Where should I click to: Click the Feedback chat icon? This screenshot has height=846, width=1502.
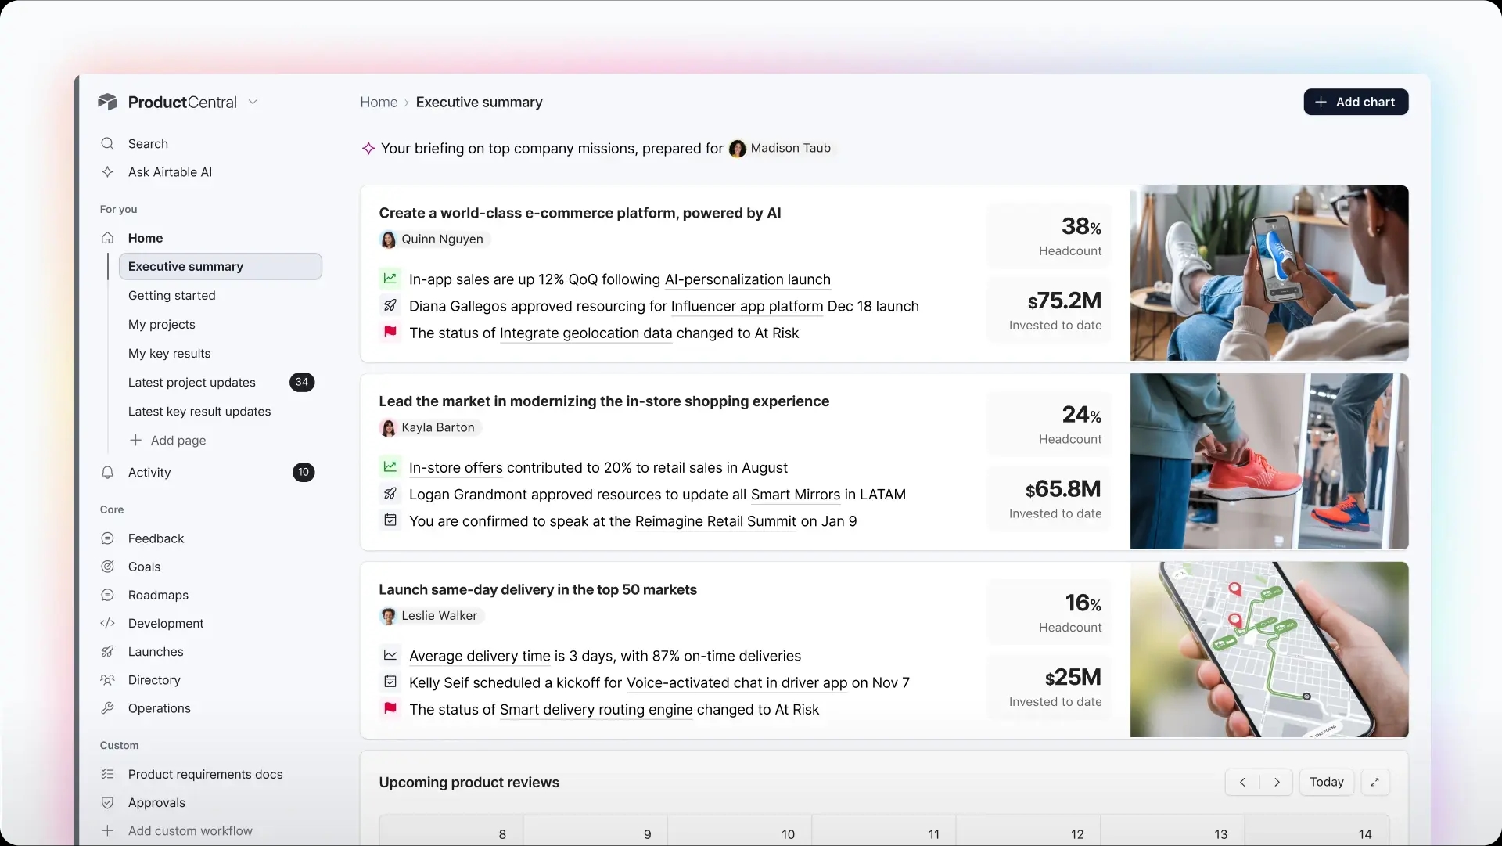tap(107, 538)
